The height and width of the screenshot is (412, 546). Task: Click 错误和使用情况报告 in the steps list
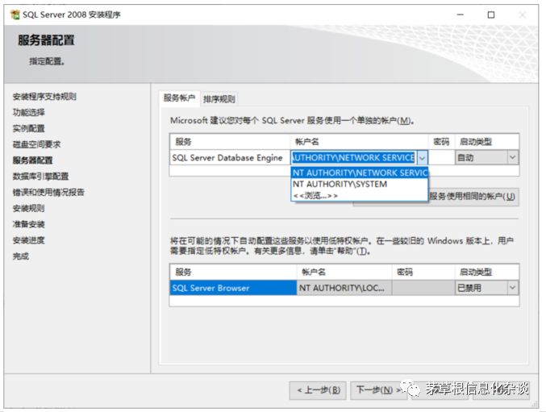[48, 192]
